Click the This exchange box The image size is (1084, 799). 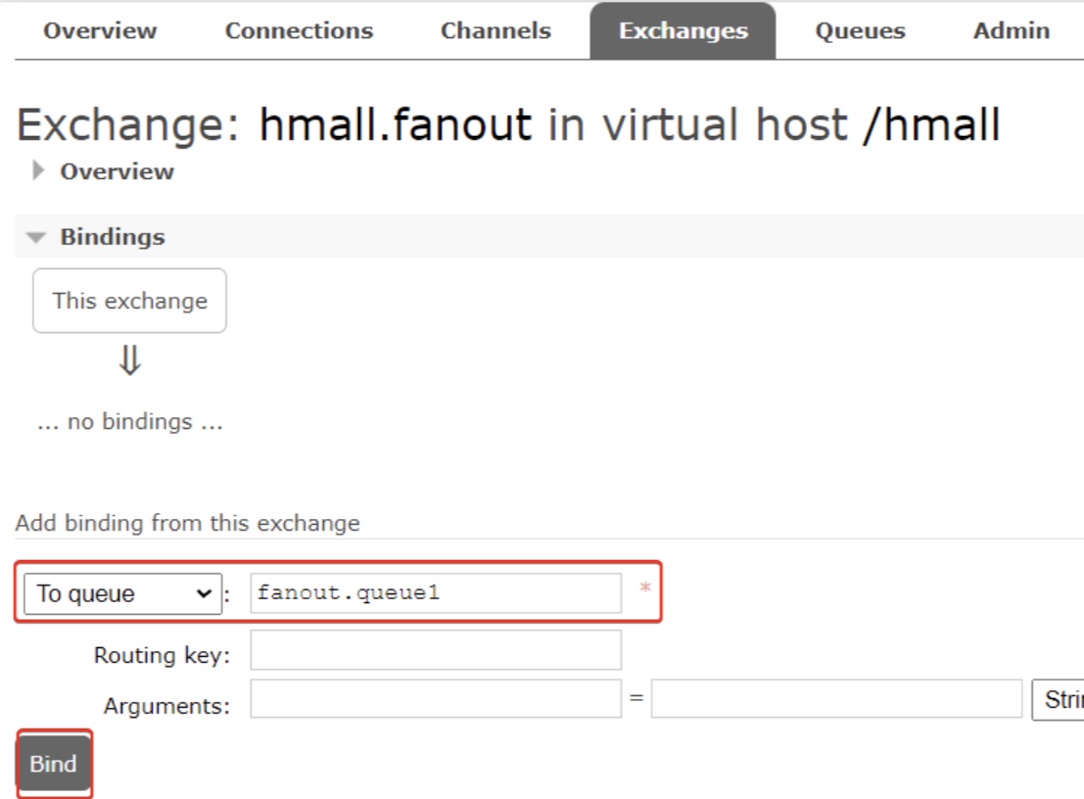coord(129,301)
